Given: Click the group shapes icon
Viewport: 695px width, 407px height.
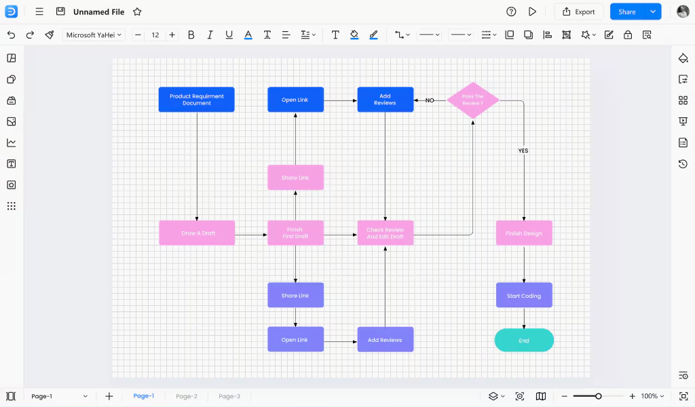Looking at the screenshot, I should (567, 35).
